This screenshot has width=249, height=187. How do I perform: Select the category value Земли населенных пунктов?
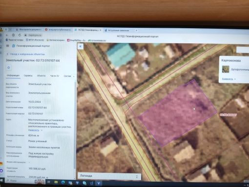(44, 148)
